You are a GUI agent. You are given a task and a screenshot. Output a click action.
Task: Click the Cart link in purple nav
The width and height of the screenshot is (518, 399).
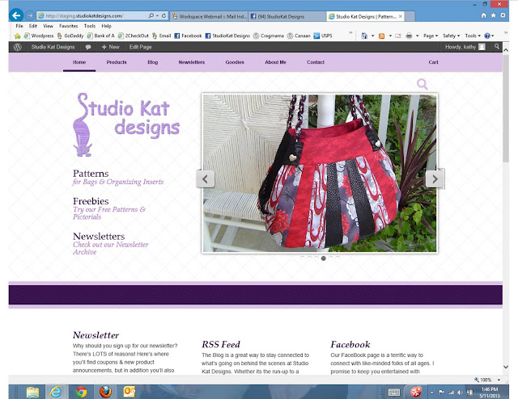[x=433, y=62]
